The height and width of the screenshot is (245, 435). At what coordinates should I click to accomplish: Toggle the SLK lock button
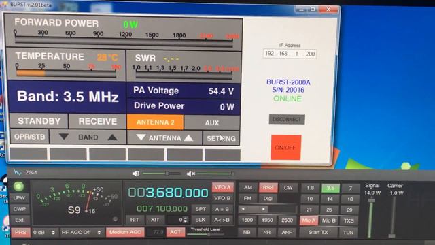tap(201, 220)
